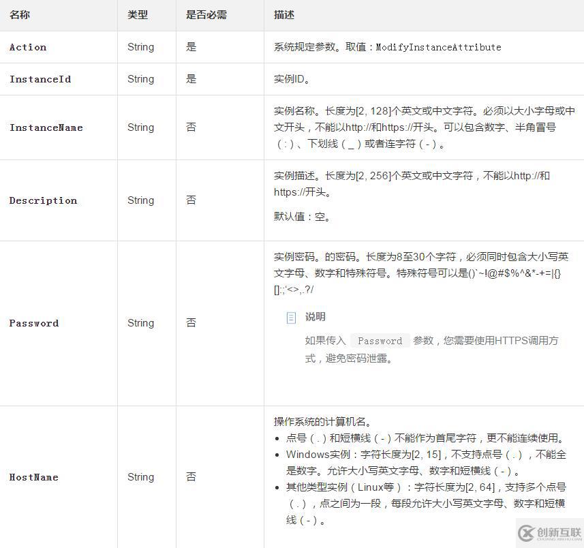Image resolution: width=584 pixels, height=548 pixels.
Task: Click the 其他类型实例（Linux等） bullet item
Action: (426, 503)
